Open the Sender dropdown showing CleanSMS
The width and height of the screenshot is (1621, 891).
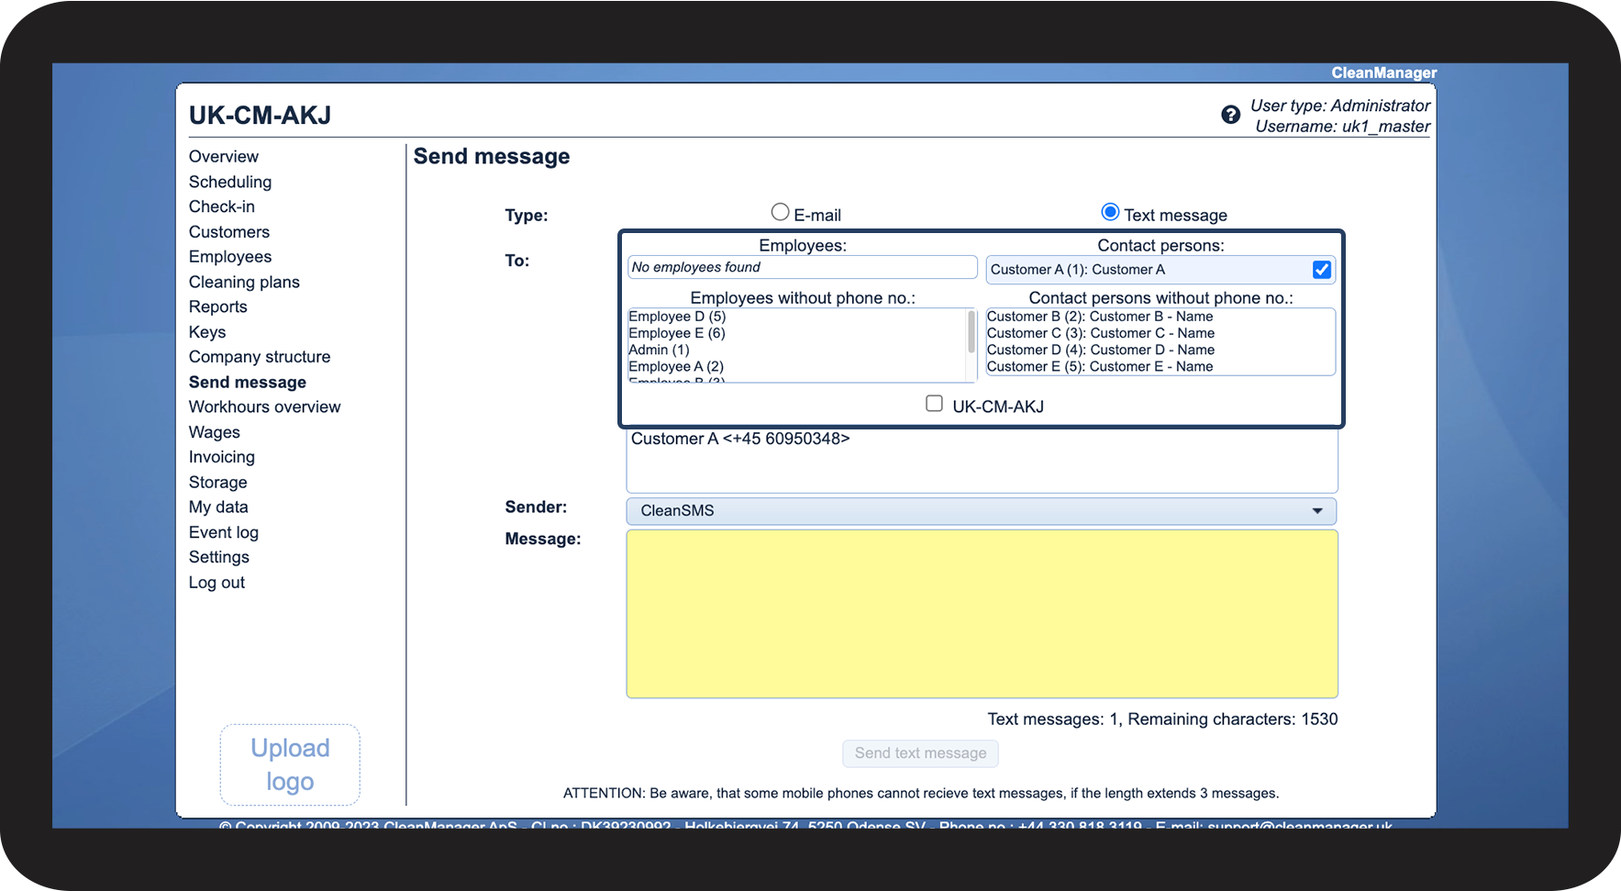981,511
